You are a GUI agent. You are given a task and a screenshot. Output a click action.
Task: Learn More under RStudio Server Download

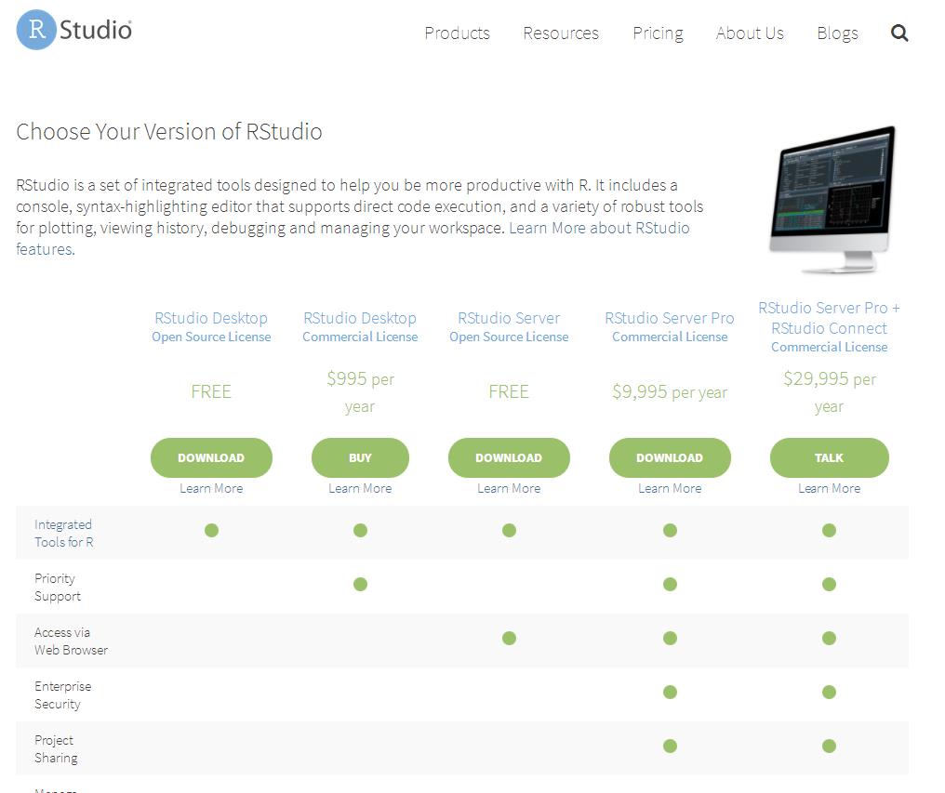509,488
